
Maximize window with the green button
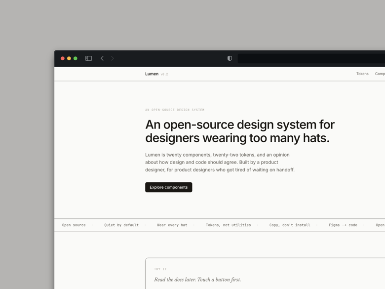76,58
